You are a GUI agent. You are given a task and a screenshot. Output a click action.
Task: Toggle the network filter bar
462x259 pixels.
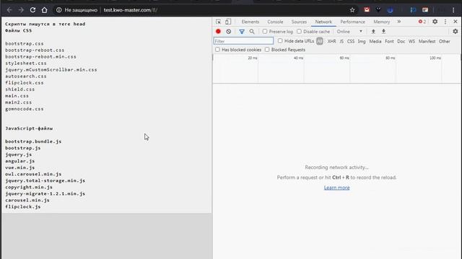242,32
